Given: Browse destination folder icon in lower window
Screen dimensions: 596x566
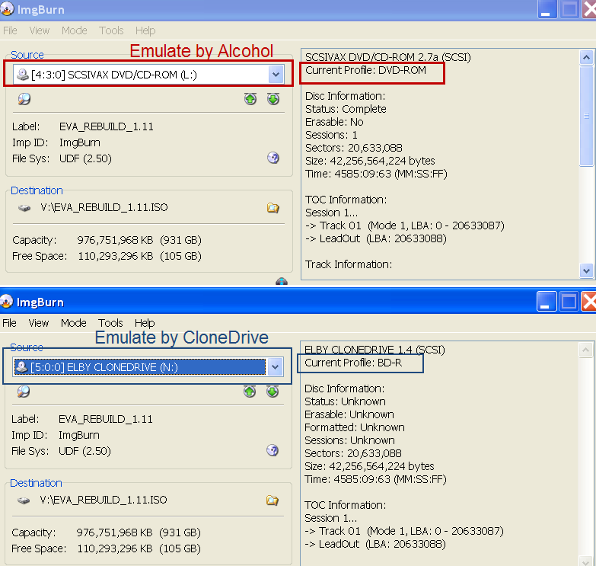Looking at the screenshot, I should point(273,500).
